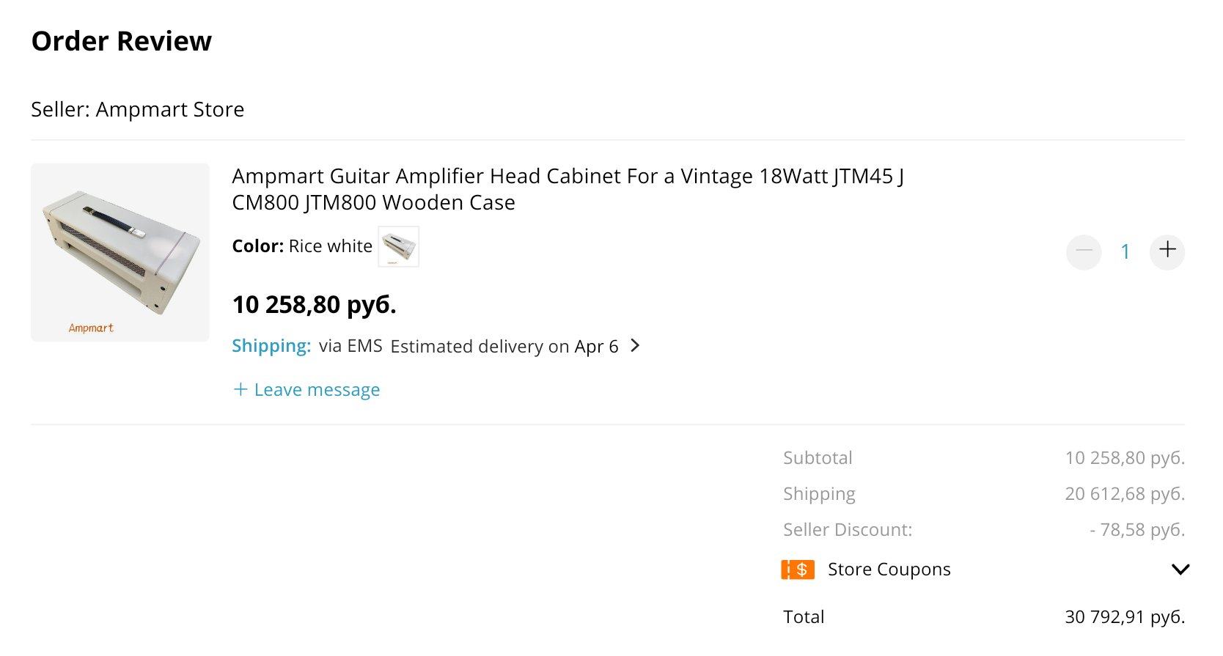The width and height of the screenshot is (1223, 656).
Task: Click the via EMS shipping method
Action: (350, 346)
